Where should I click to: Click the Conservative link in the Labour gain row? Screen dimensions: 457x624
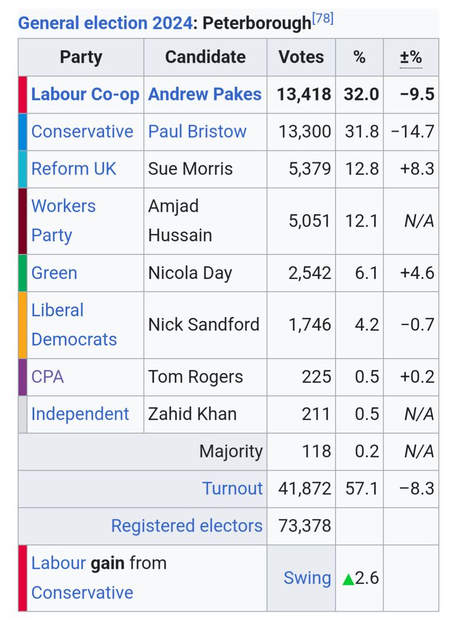[x=82, y=593]
